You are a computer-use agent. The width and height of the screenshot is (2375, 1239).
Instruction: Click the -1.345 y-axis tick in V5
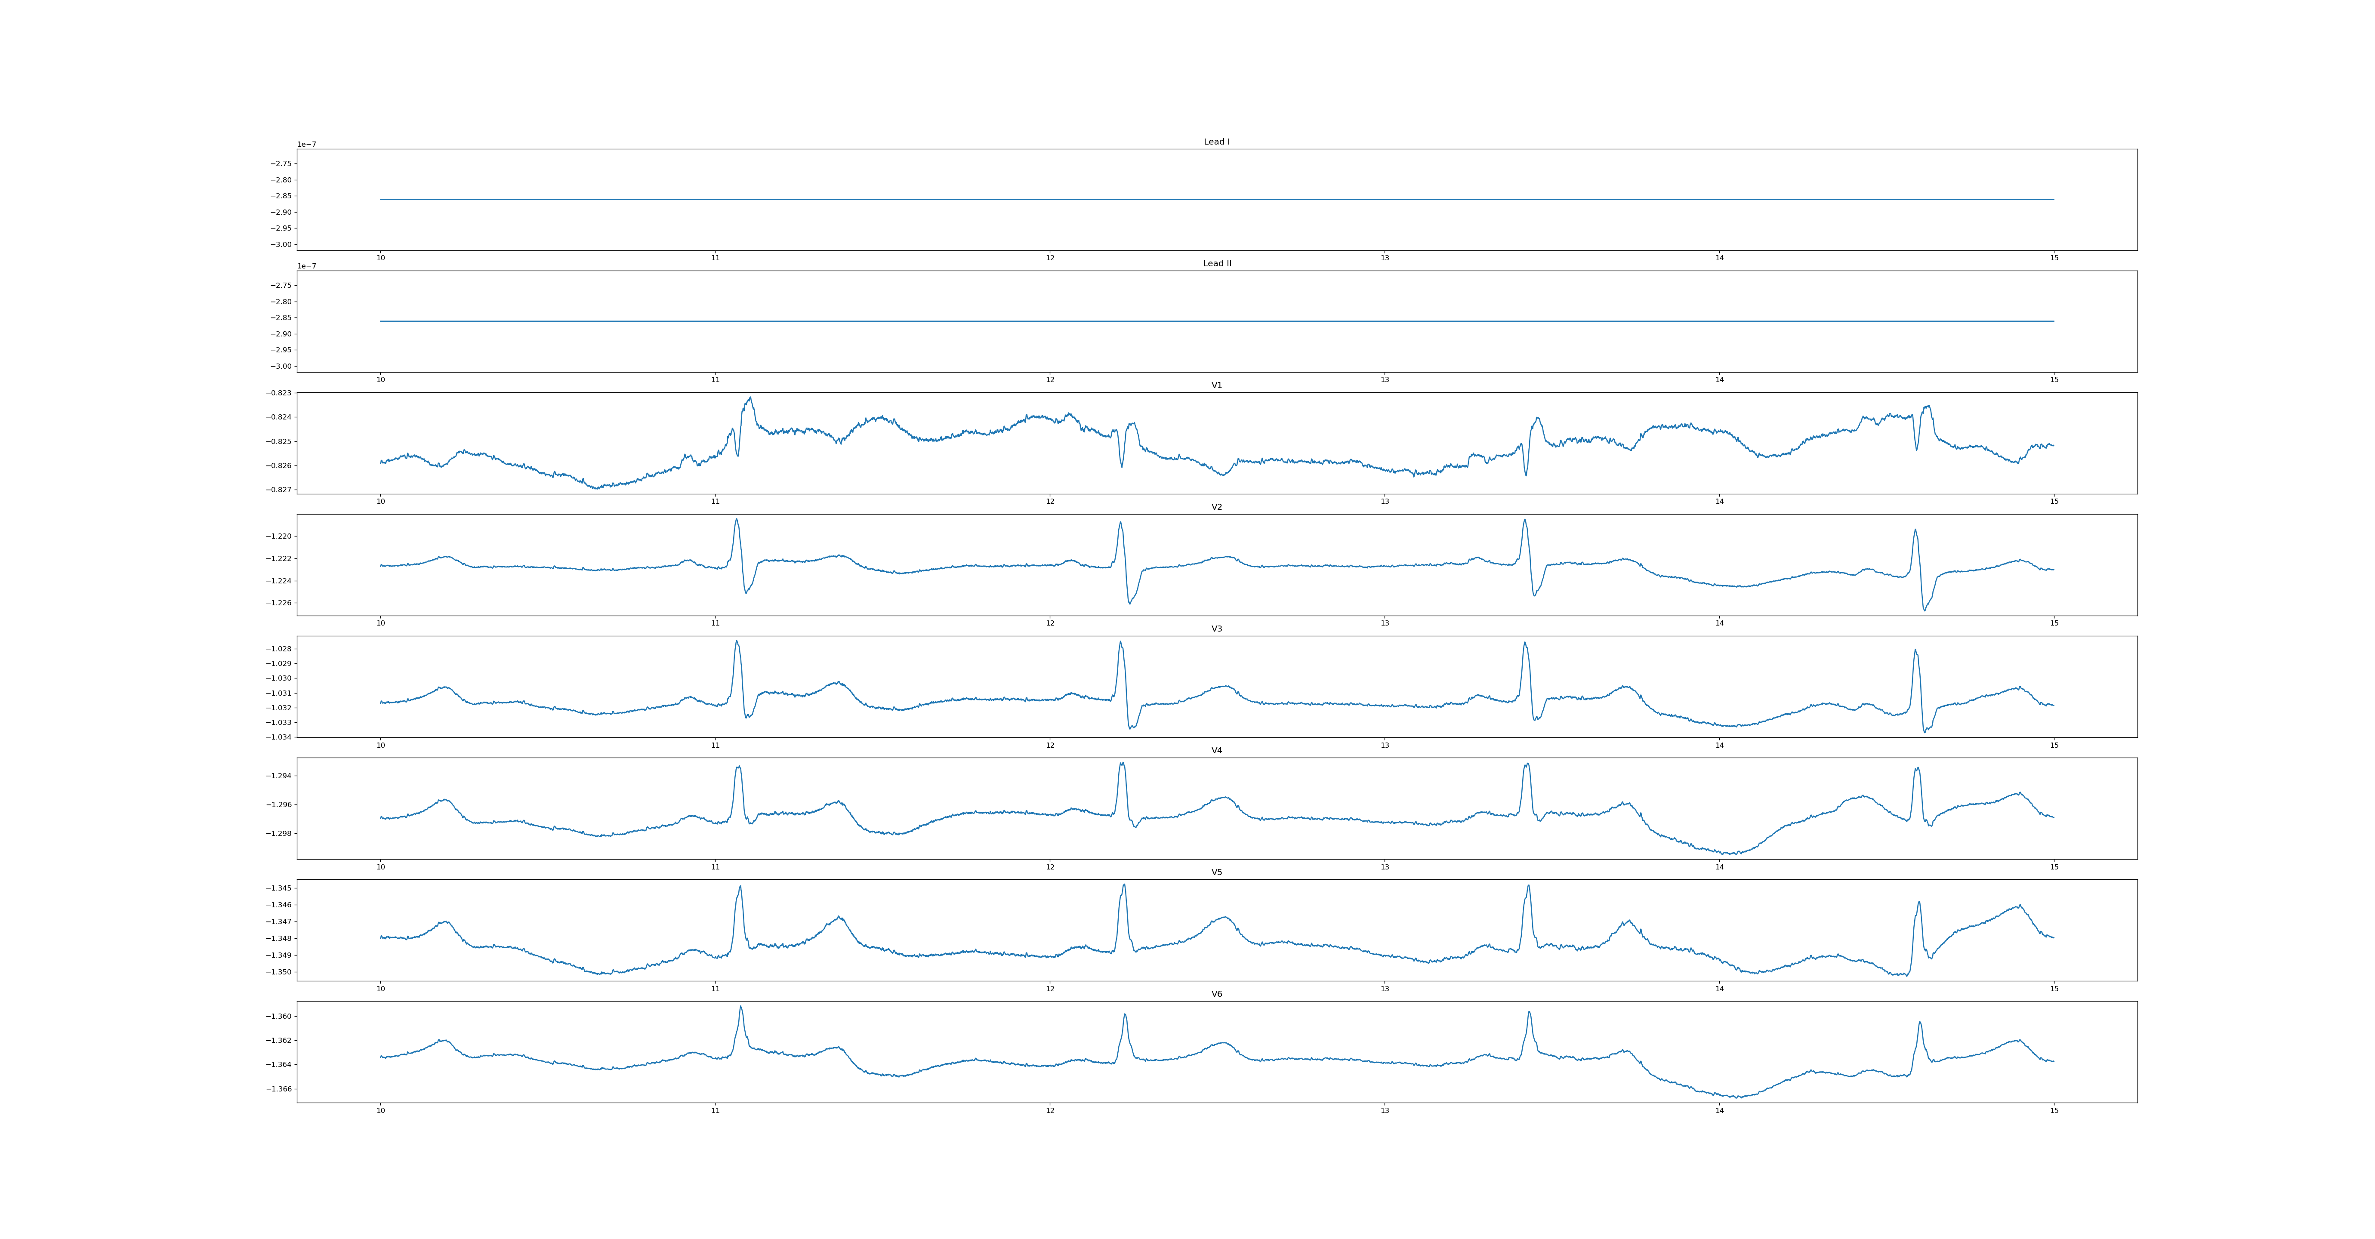(278, 889)
